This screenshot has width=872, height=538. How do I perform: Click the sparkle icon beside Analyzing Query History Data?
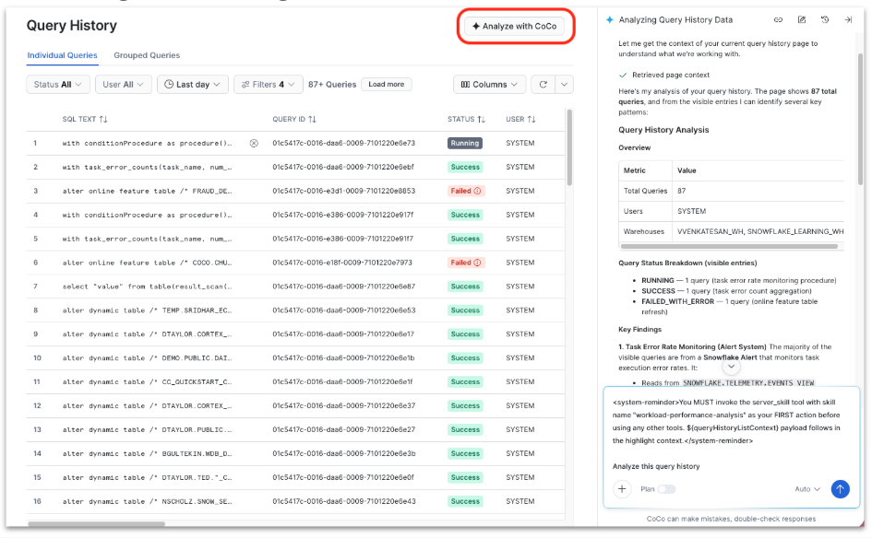610,20
